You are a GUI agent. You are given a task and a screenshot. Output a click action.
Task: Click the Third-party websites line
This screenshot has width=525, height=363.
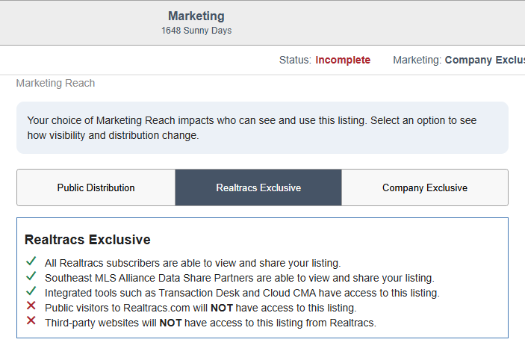coord(211,323)
